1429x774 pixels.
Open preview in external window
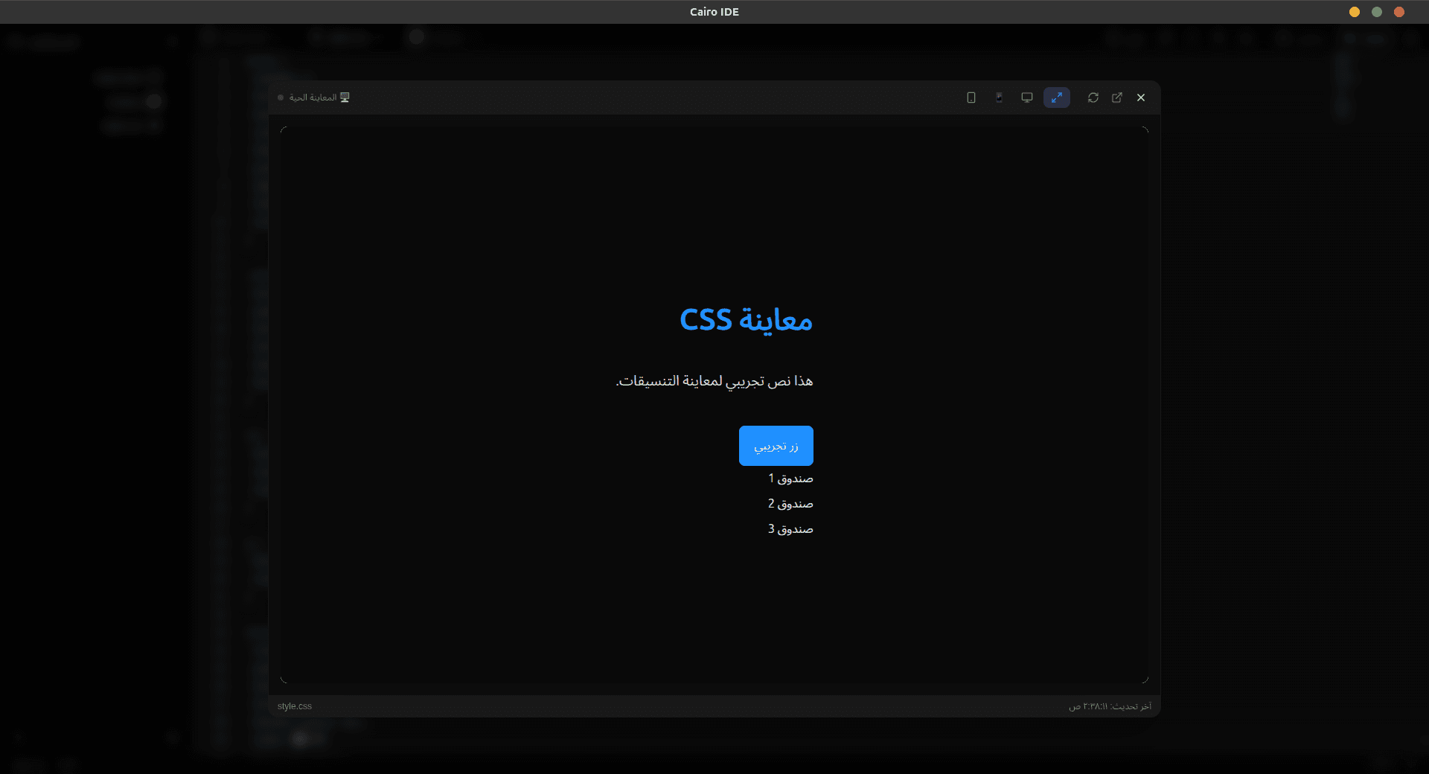tap(1117, 97)
